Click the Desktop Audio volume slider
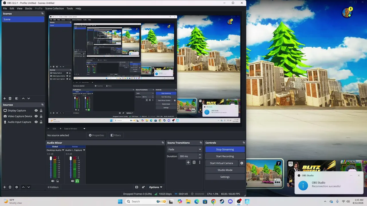Viewport: 367px width, 206px height. point(51,167)
